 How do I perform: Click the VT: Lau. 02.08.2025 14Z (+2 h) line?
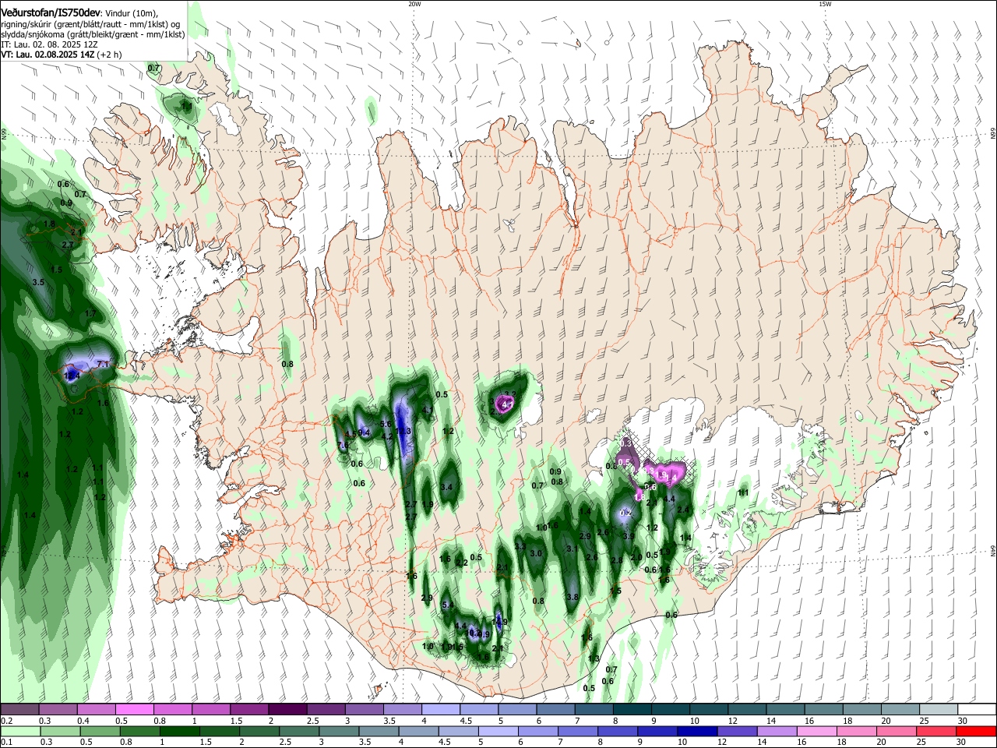click(61, 55)
